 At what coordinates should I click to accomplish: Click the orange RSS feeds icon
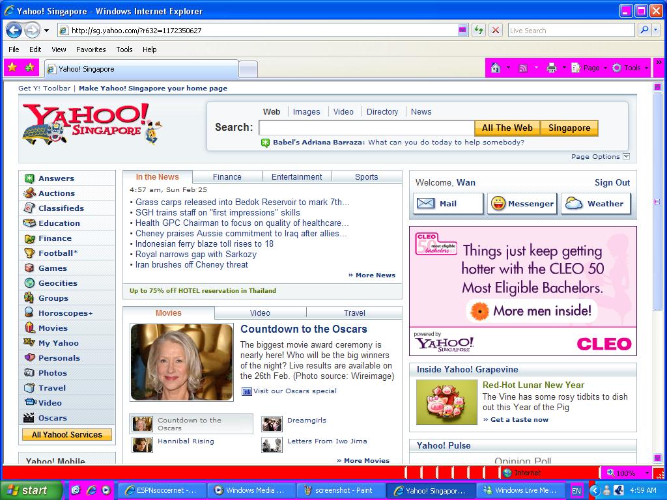[523, 68]
